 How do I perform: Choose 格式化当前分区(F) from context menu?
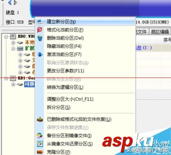[85, 30]
